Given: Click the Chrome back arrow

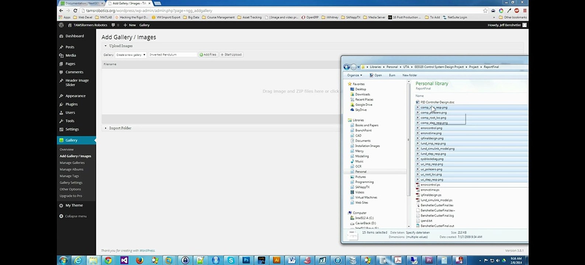Looking at the screenshot, I should point(61,11).
